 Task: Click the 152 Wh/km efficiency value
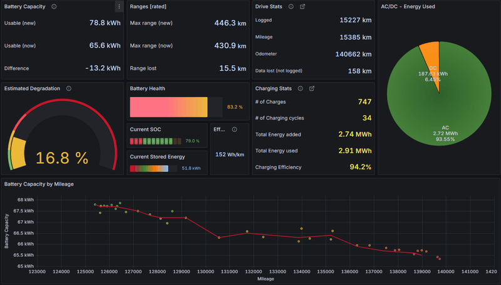pos(230,154)
